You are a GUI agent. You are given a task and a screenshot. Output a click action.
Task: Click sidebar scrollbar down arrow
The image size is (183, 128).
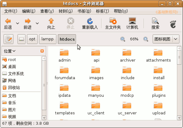click(x=44, y=118)
